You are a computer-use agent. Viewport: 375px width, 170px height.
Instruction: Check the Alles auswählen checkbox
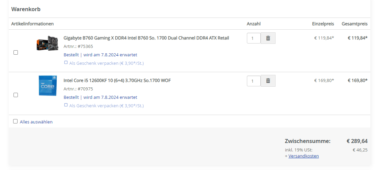point(15,121)
